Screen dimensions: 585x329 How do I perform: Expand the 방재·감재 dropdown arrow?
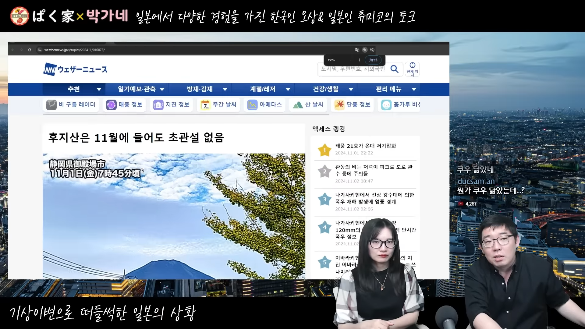click(x=225, y=90)
